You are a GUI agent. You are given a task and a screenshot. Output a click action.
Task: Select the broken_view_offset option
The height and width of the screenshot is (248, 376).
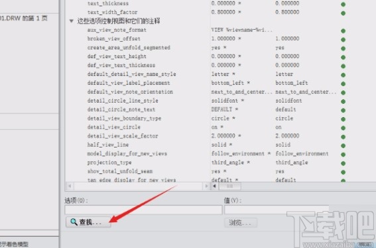click(x=114, y=39)
